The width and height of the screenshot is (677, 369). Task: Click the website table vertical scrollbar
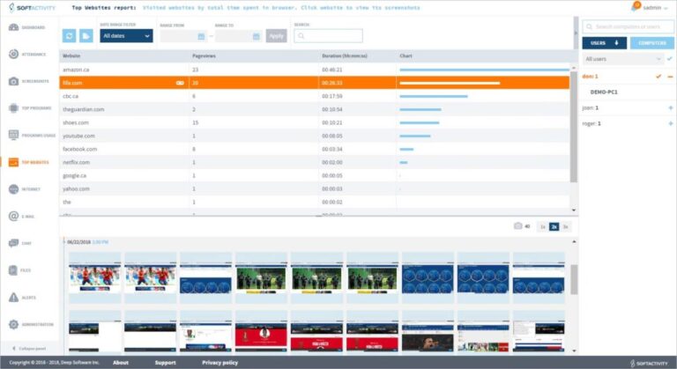(574, 127)
